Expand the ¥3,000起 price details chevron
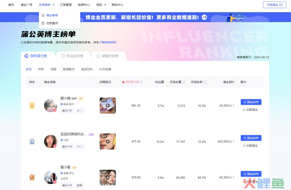Viewport: 291px width, 190px height. [x=234, y=105]
